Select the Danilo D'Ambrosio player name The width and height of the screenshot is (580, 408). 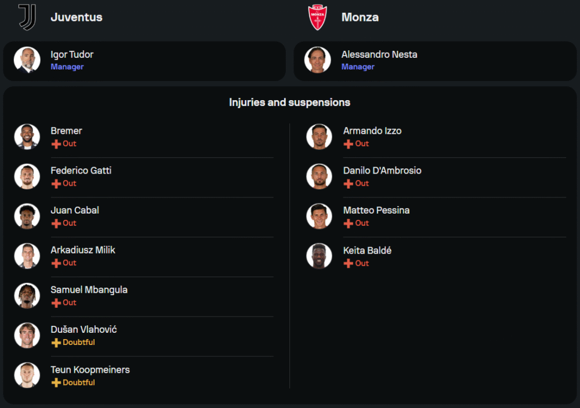(x=382, y=171)
